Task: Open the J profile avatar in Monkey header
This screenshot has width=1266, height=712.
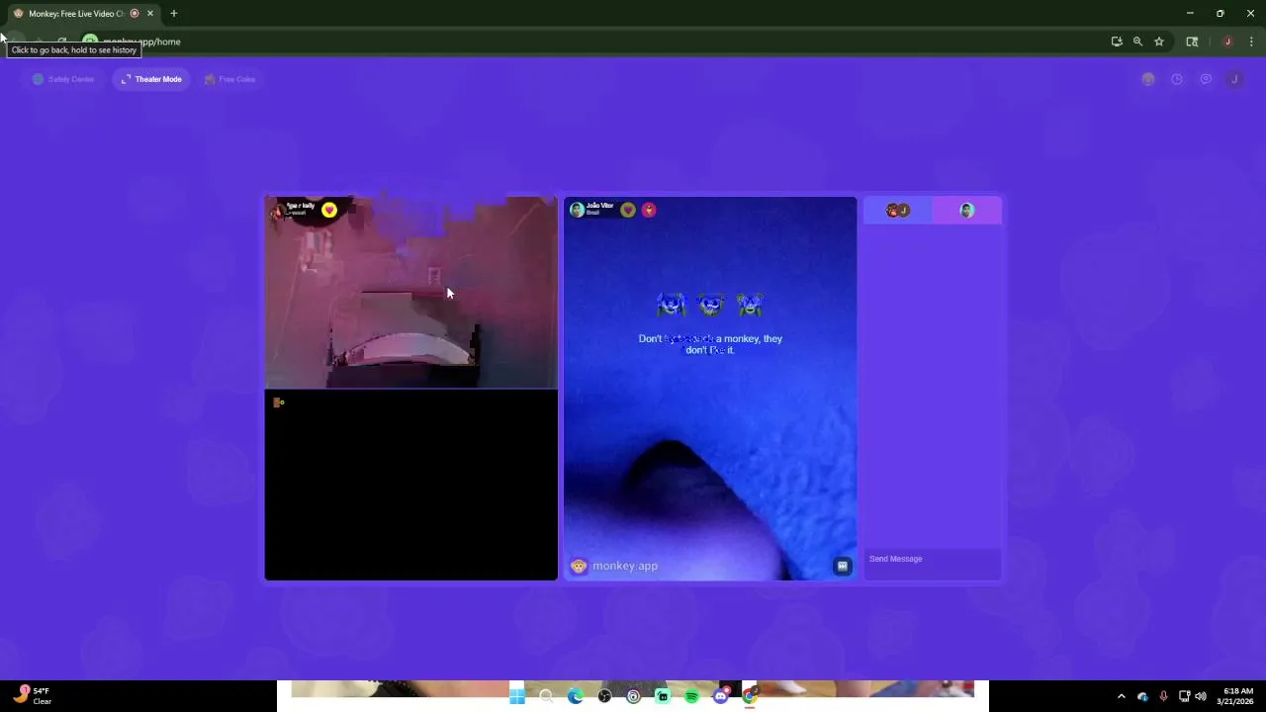Action: [x=1234, y=79]
